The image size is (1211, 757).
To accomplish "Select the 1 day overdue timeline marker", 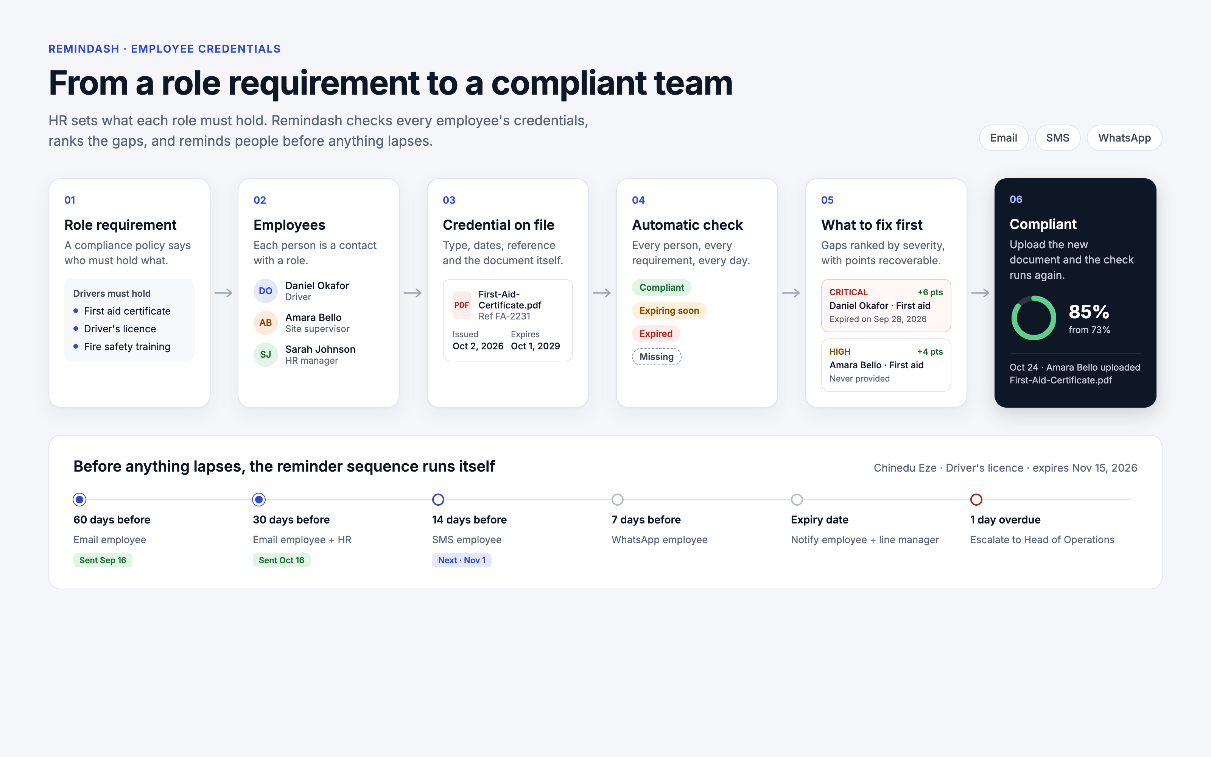I will [x=976, y=499].
